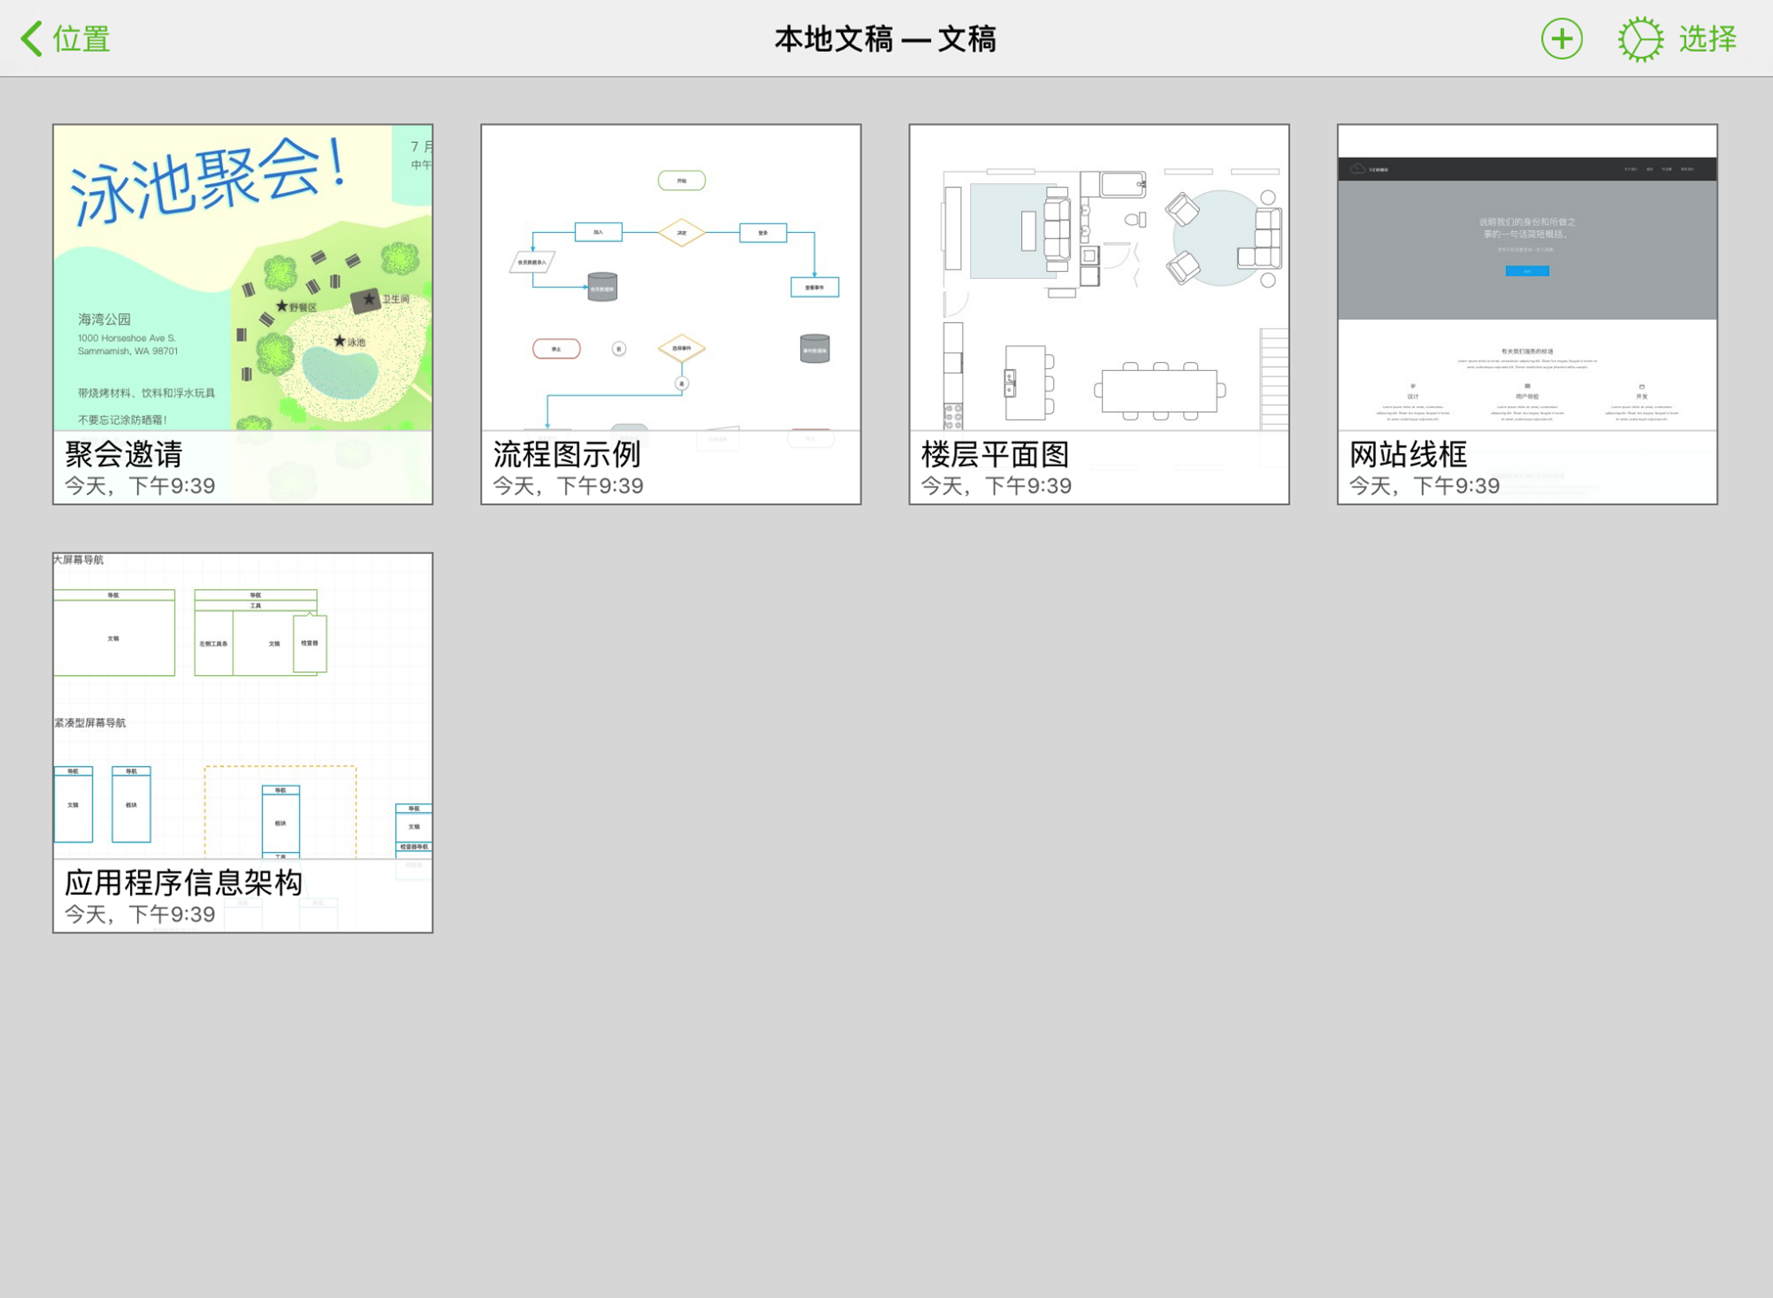Tap the date under 聚会邀请
This screenshot has height=1298, width=1773.
click(x=140, y=486)
